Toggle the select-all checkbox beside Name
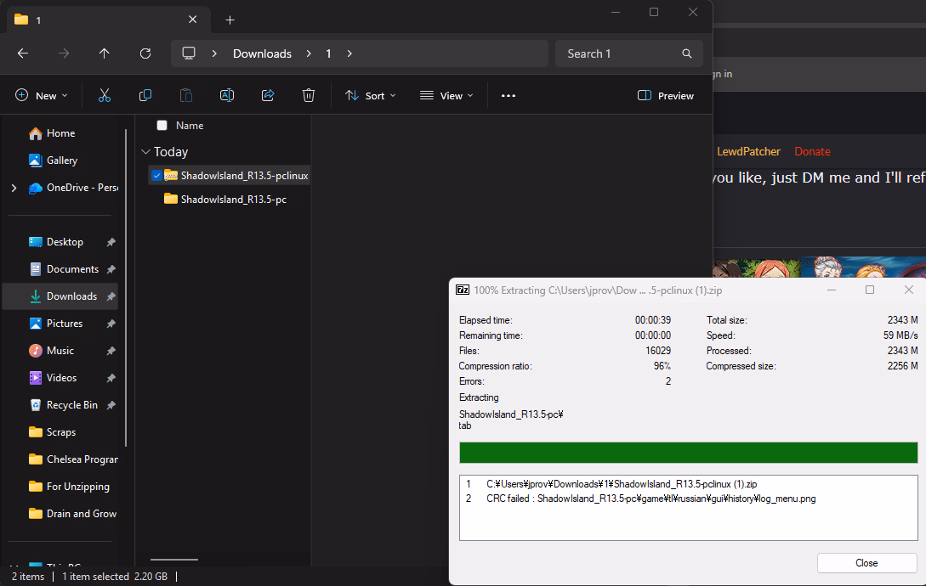 [x=162, y=126]
